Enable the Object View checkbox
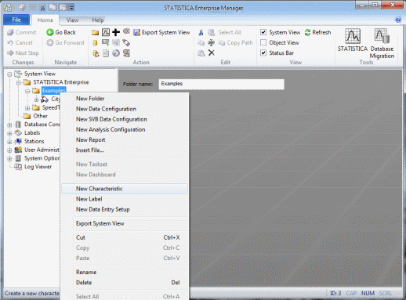 pos(263,42)
